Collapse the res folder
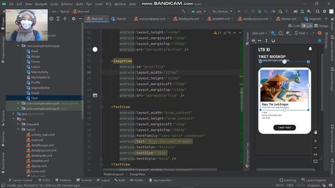The height and width of the screenshot is (188, 335). (x=13, y=119)
